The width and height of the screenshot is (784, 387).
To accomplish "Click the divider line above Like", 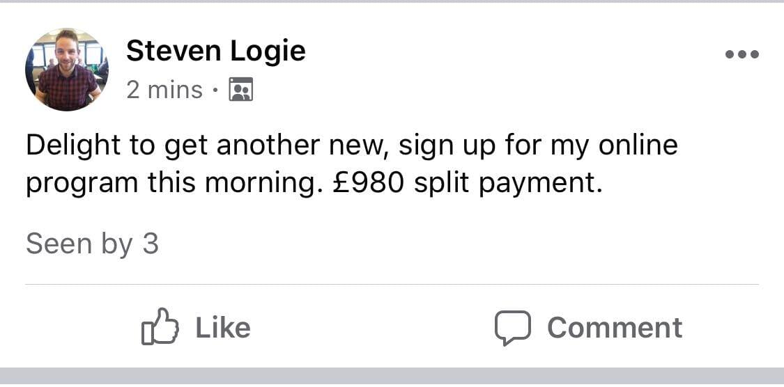I will coord(392,284).
